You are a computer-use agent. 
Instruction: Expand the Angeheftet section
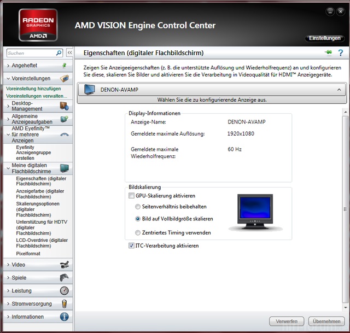(8, 66)
